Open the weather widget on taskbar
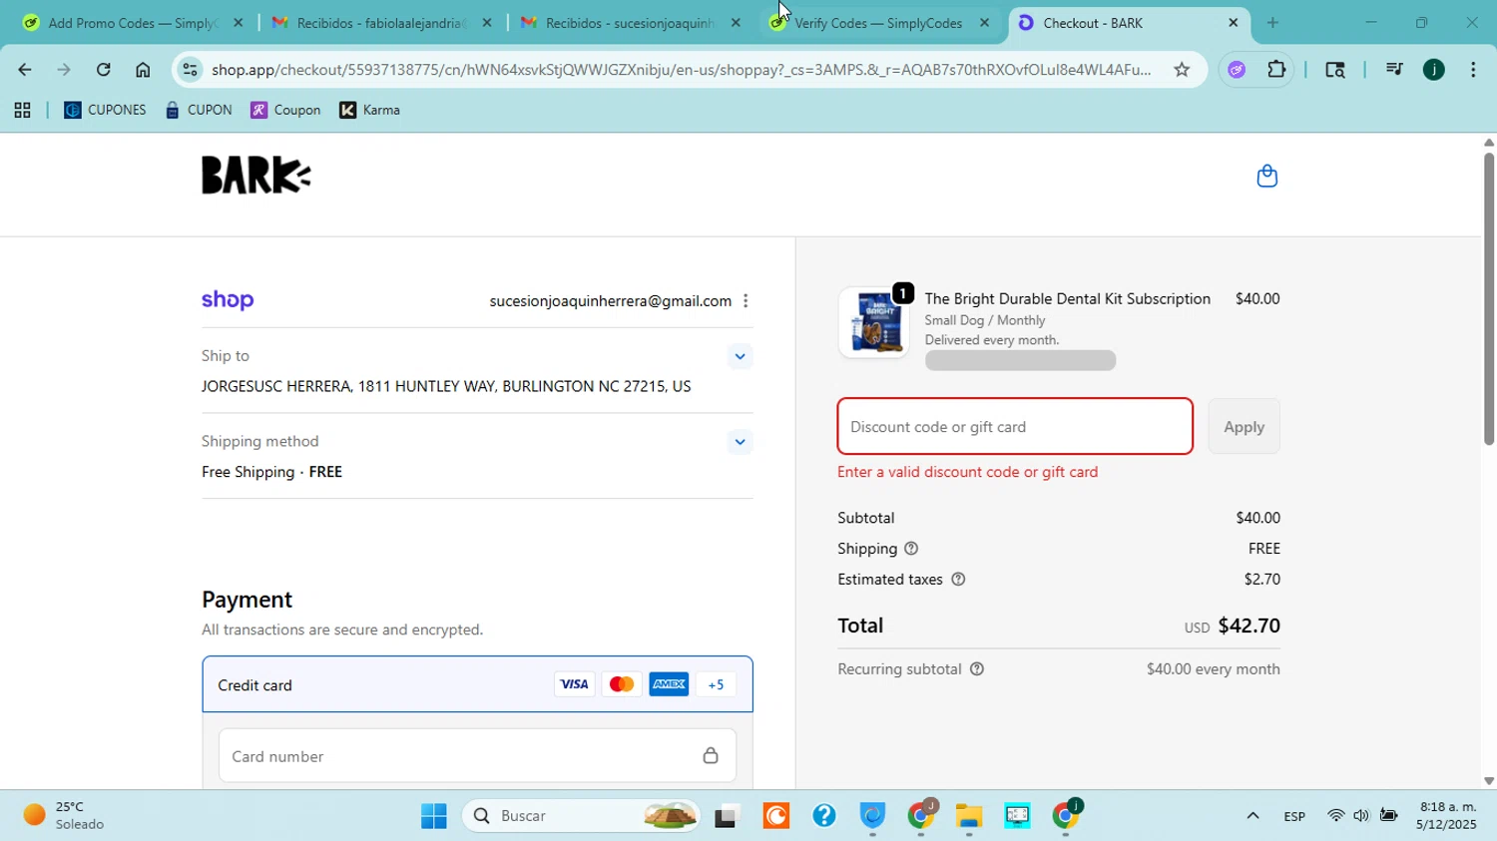The width and height of the screenshot is (1497, 841). coord(66,816)
